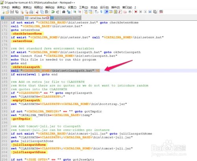Screen dimensions: 197x161
Task: Click the Open file toolbar icon
Action: click(7, 12)
